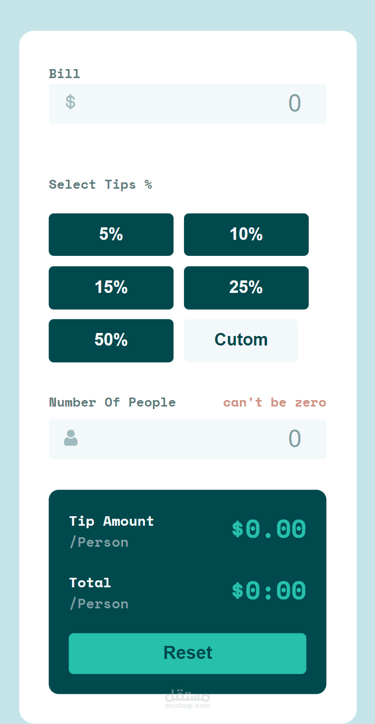Set tip to 50%
The image size is (375, 724).
point(111,340)
